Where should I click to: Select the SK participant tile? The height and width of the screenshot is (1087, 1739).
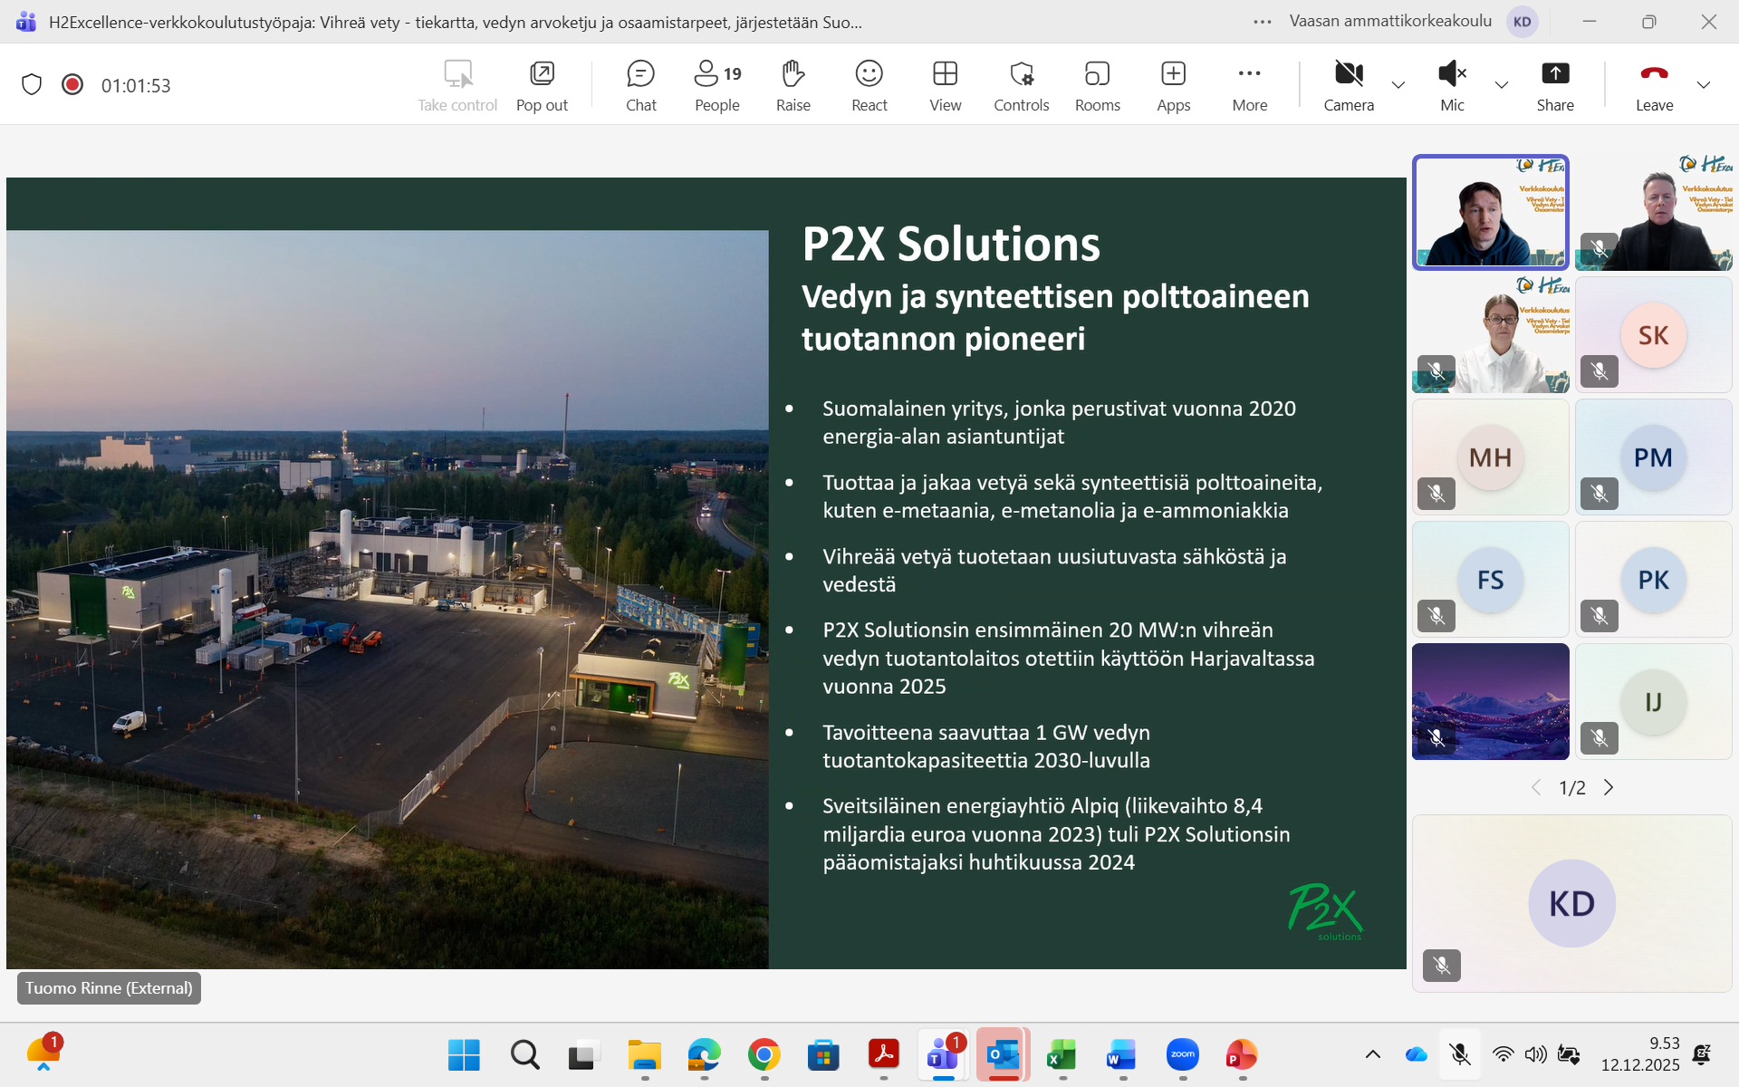(1653, 335)
